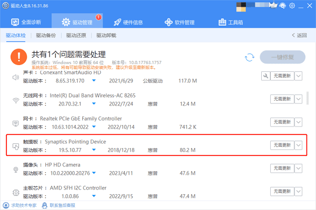Image resolution: width=316 pixels, height=210 pixels.
Task: Click 无需更新 for HP HD Camera
Action: click(x=282, y=169)
